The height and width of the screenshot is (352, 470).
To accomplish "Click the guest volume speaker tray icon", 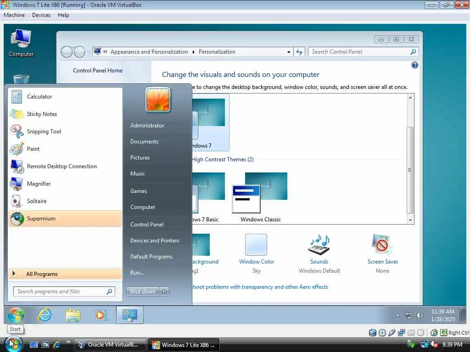I will 420,315.
